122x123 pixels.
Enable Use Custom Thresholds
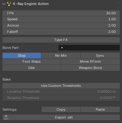pos(61,86)
